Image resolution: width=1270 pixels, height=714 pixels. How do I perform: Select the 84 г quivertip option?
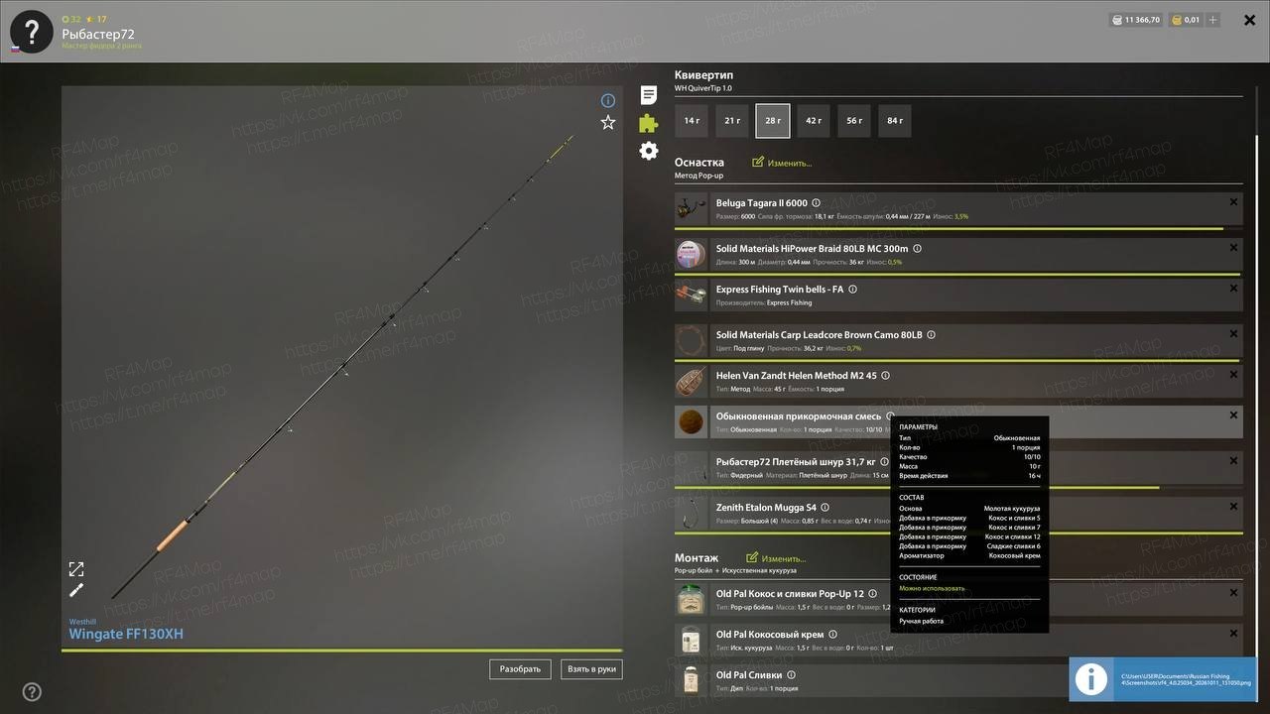click(x=895, y=121)
